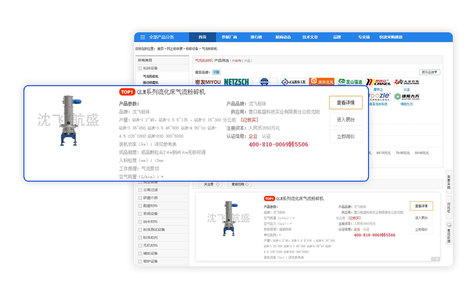Filter by 70-80万元 price range
This screenshot has height=301, width=466.
point(402,153)
